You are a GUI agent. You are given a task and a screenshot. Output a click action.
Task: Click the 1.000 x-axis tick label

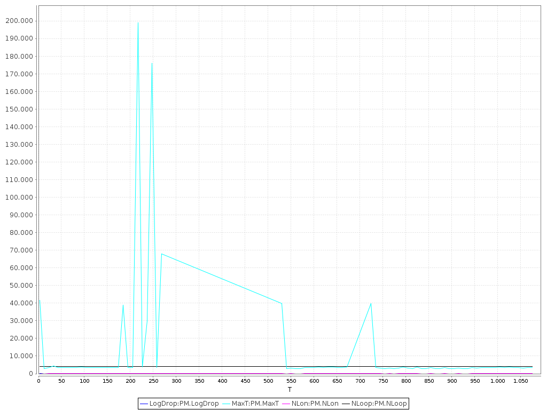(497, 381)
